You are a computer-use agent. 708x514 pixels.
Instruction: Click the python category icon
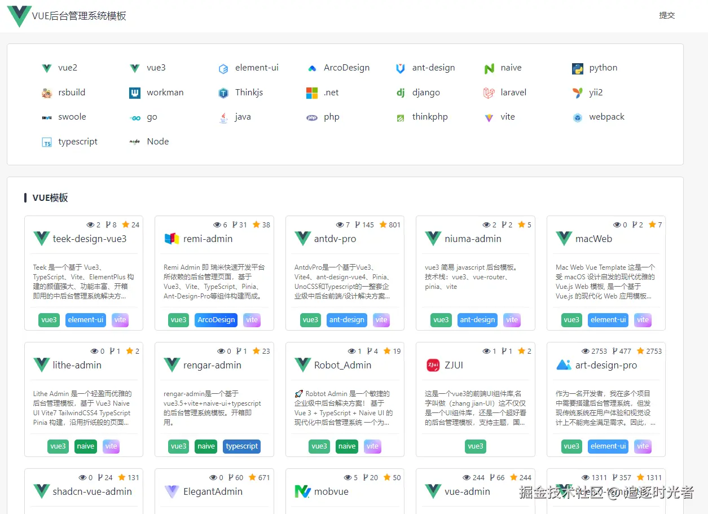click(578, 69)
